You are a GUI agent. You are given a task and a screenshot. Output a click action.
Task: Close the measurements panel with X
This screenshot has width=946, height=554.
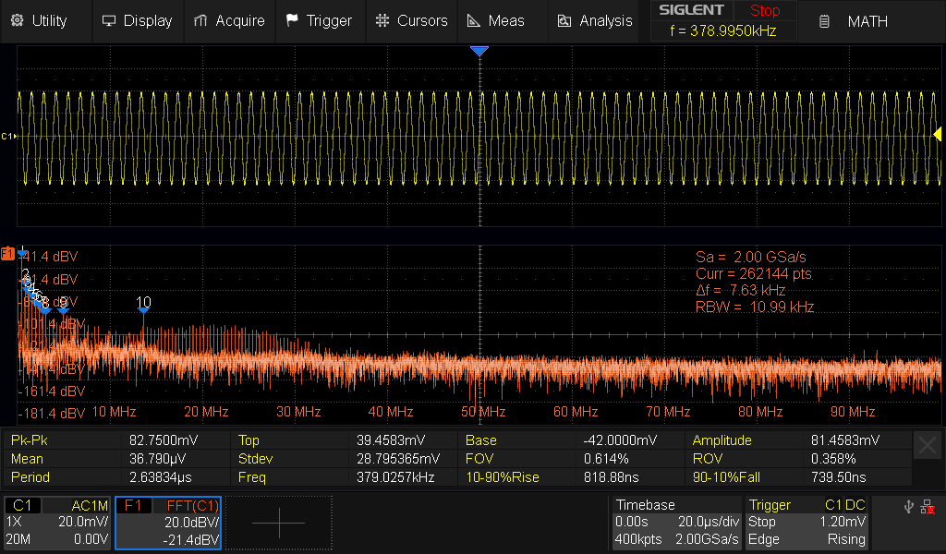(928, 447)
